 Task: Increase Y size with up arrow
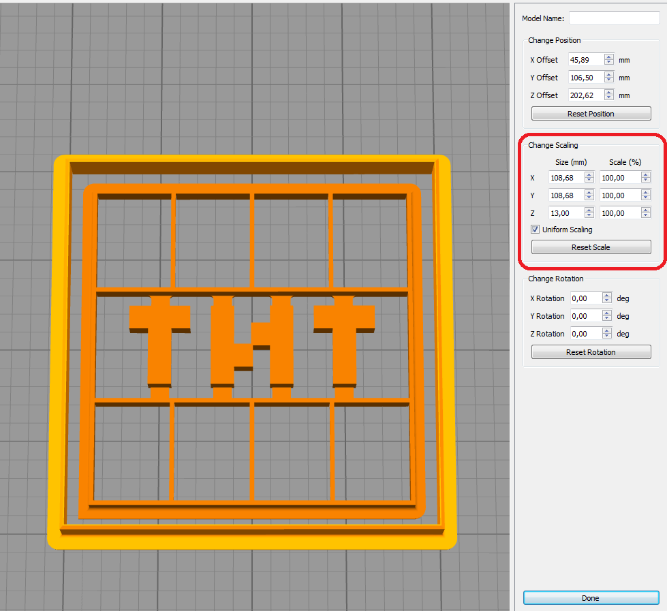(x=589, y=193)
